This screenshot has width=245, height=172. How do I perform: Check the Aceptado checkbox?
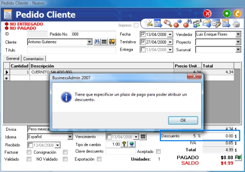(x=158, y=152)
